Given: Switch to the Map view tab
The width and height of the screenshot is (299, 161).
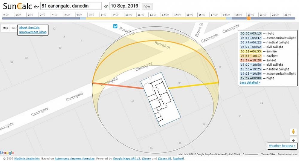Looking at the screenshot, I should [5, 28].
